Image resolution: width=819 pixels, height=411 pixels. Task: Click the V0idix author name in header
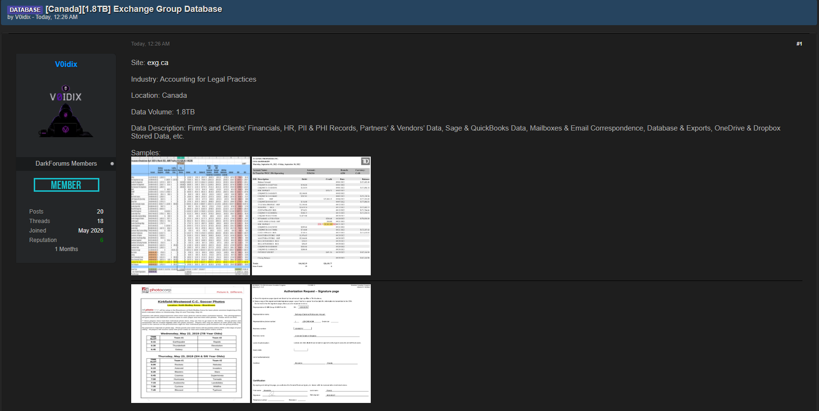pos(23,17)
